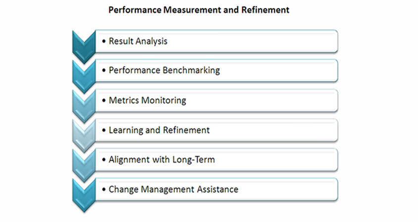Click the Learning and Refinement text label
The height and width of the screenshot is (222, 418).
[x=159, y=130]
